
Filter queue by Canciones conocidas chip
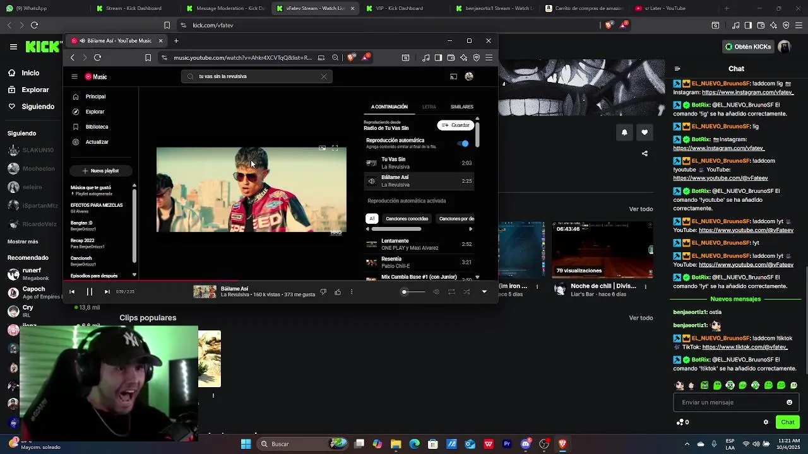(407, 219)
